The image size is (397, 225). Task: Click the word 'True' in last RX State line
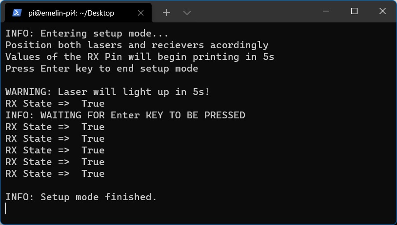(x=93, y=174)
